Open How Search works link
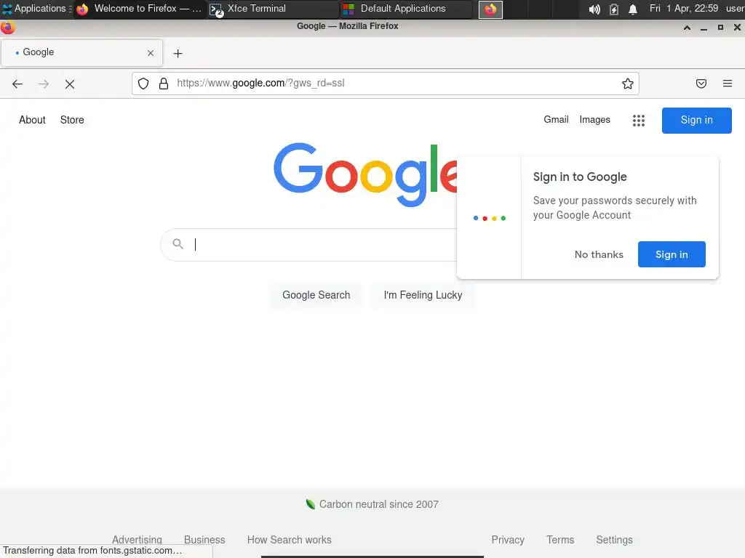This screenshot has height=558, width=745. point(290,540)
